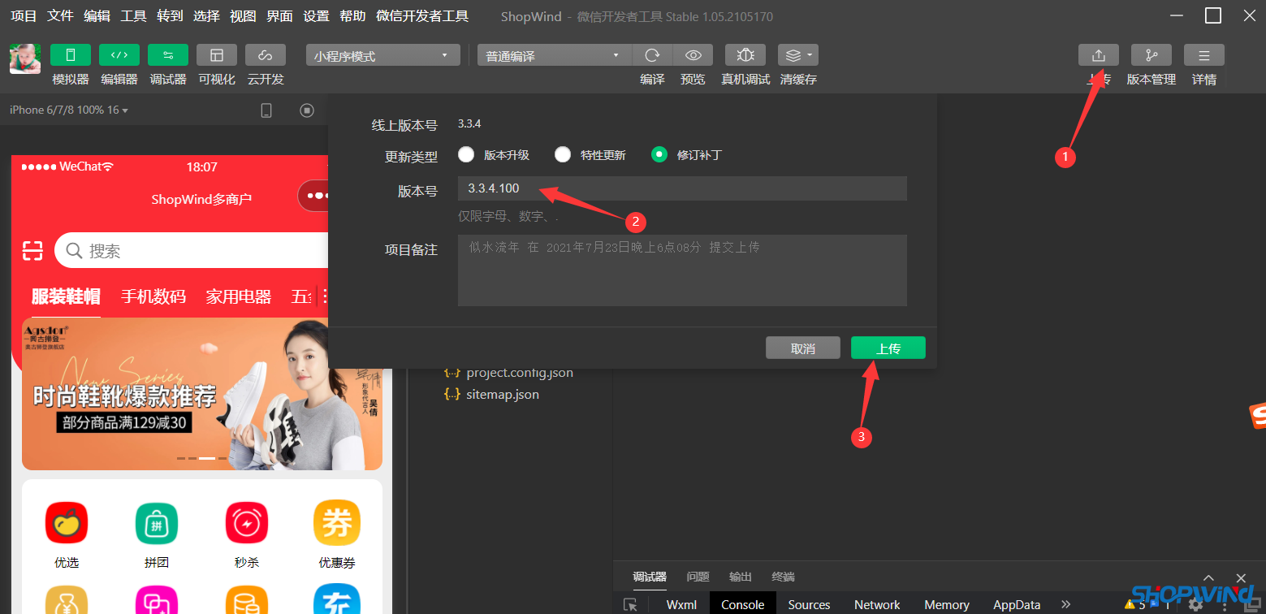This screenshot has width=1266, height=614.
Task: Click the devtools settings gear icon
Action: (x=1195, y=604)
